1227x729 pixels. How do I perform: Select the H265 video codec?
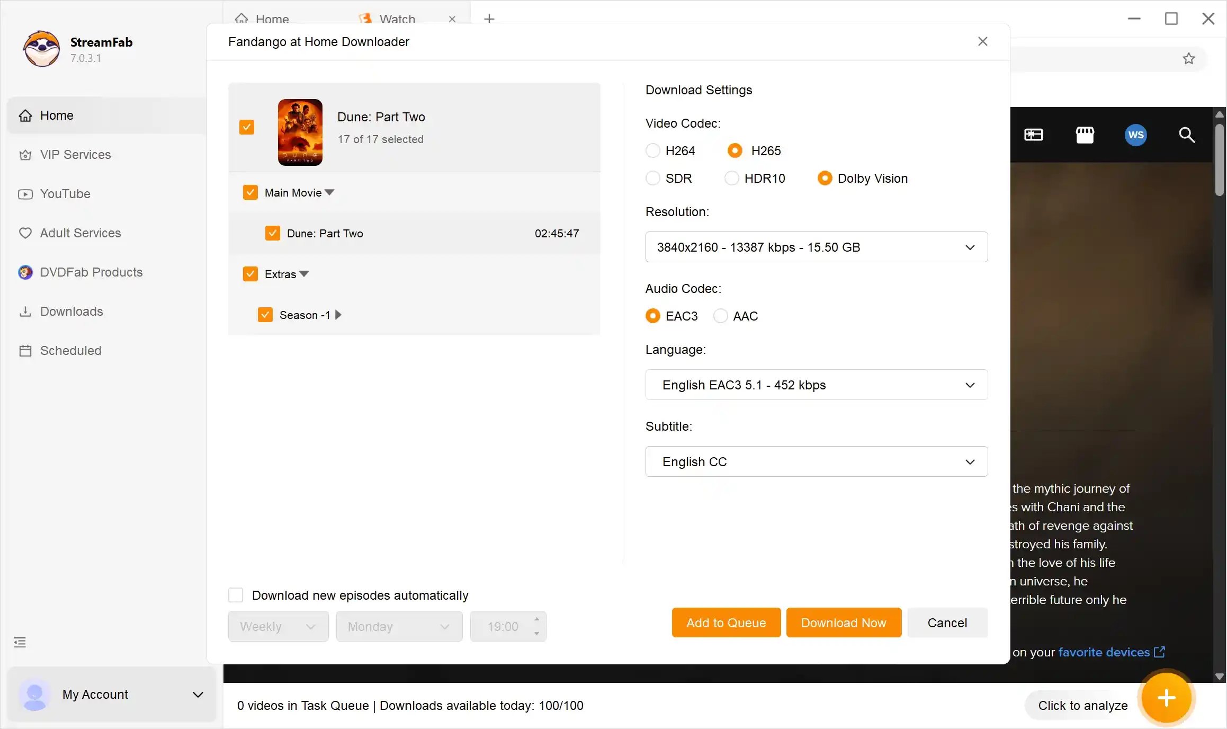[x=735, y=150]
